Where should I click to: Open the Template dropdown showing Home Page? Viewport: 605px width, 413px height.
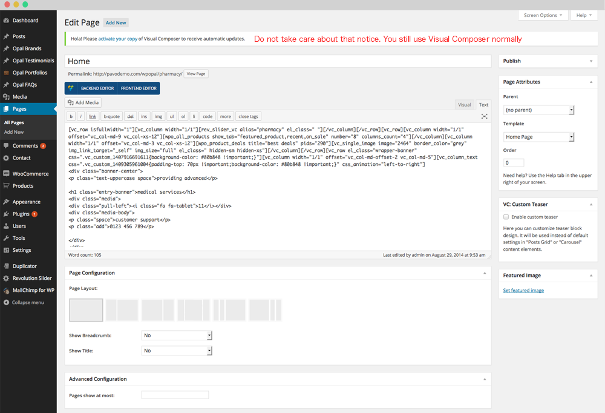[538, 137]
